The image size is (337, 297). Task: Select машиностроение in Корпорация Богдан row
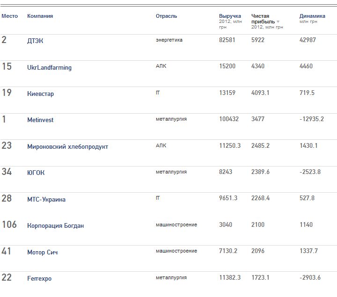point(176,225)
